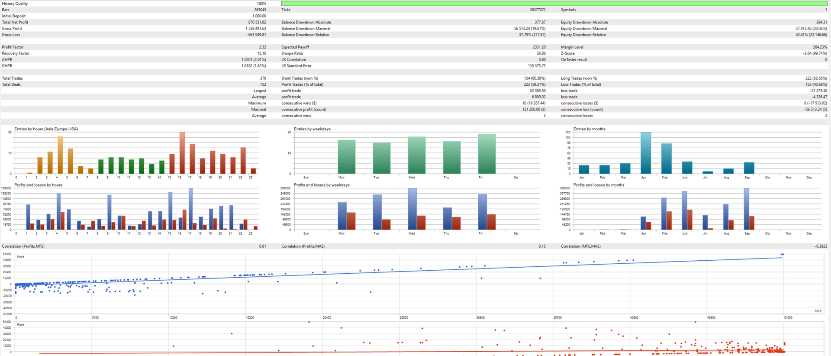This screenshot has width=831, height=356.
Task: Select the "Total Trades" label
Action: [x=12, y=78]
